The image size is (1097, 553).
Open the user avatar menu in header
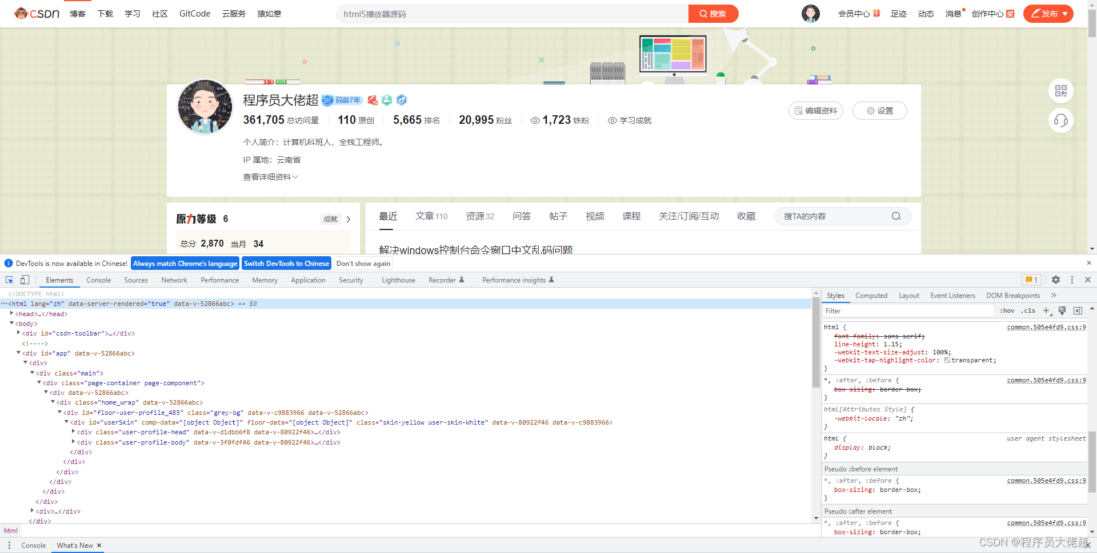[810, 14]
